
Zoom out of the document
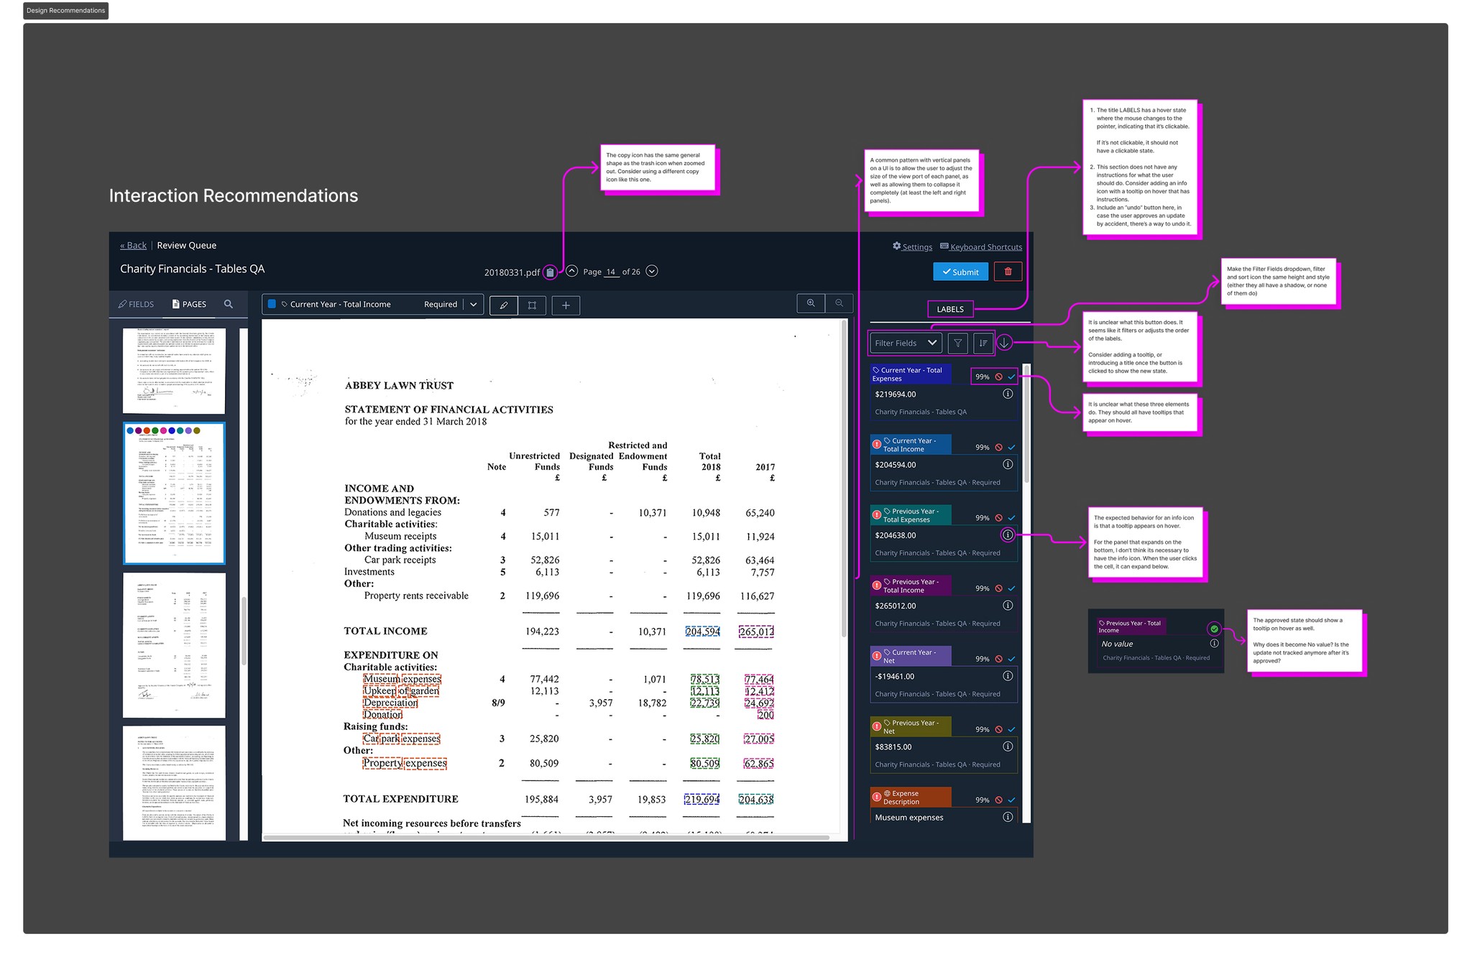click(x=839, y=303)
